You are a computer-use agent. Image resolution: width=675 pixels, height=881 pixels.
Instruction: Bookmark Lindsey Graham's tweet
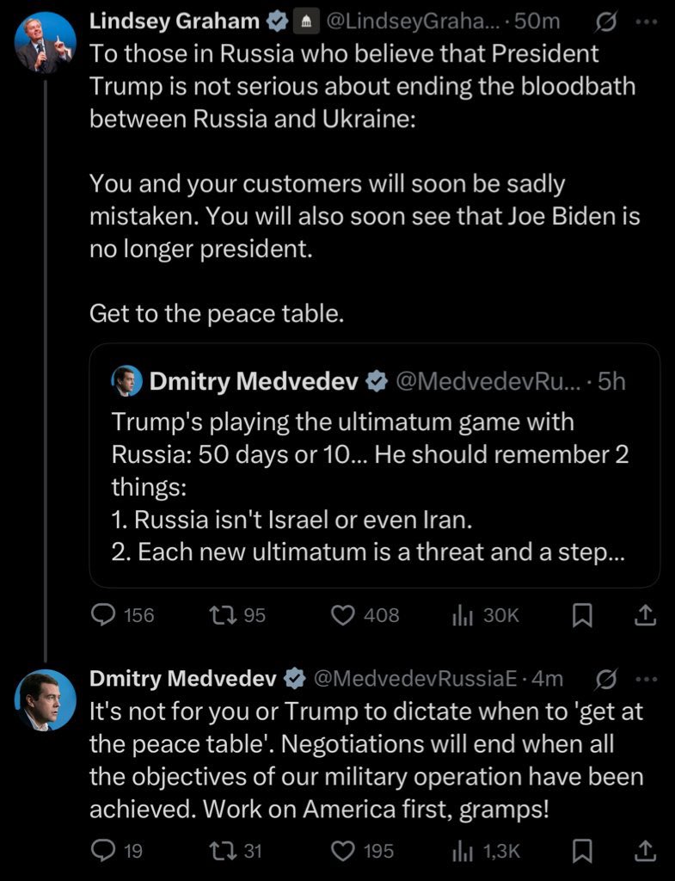click(x=582, y=615)
